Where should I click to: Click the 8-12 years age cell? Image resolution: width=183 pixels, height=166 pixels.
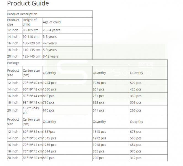pyautogui.click(x=51, y=56)
